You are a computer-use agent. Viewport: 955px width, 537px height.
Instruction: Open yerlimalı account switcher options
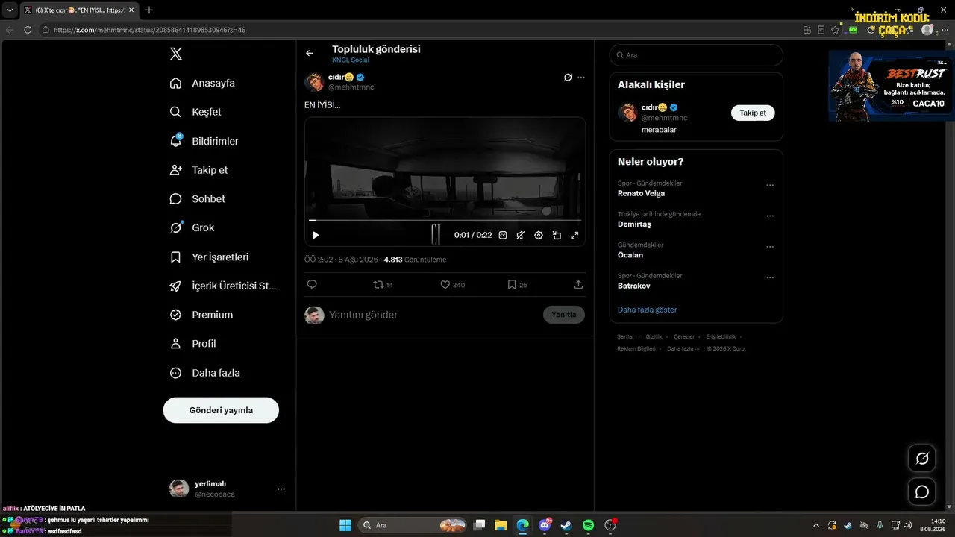pos(281,489)
